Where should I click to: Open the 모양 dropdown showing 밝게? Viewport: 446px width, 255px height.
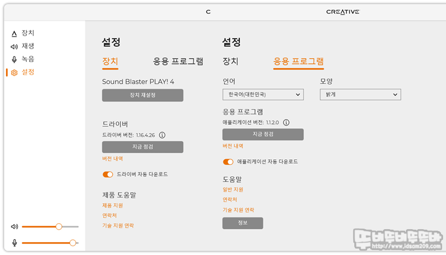coord(360,94)
